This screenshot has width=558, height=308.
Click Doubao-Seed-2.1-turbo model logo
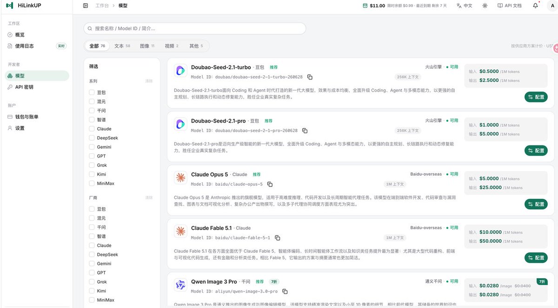click(180, 71)
